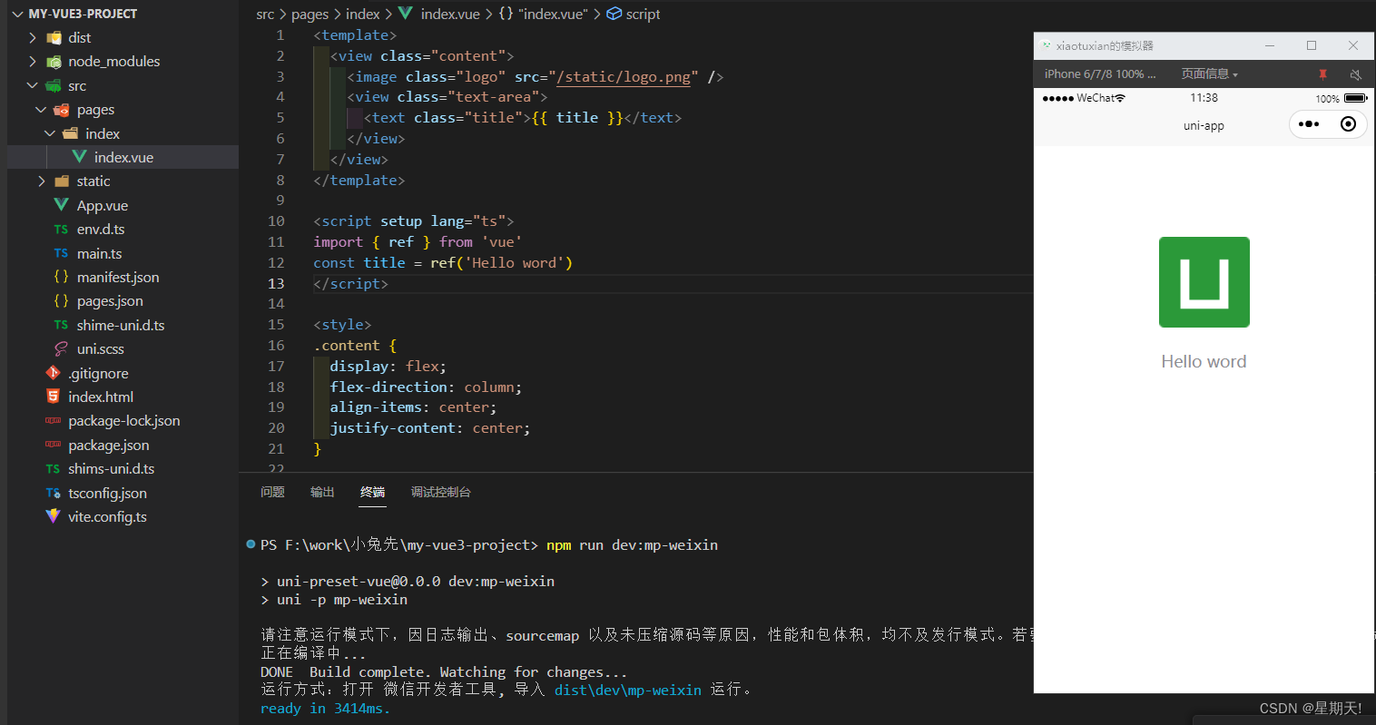1376x725 pixels.
Task: Close the xiaotuxian simulator window
Action: coord(1353,45)
